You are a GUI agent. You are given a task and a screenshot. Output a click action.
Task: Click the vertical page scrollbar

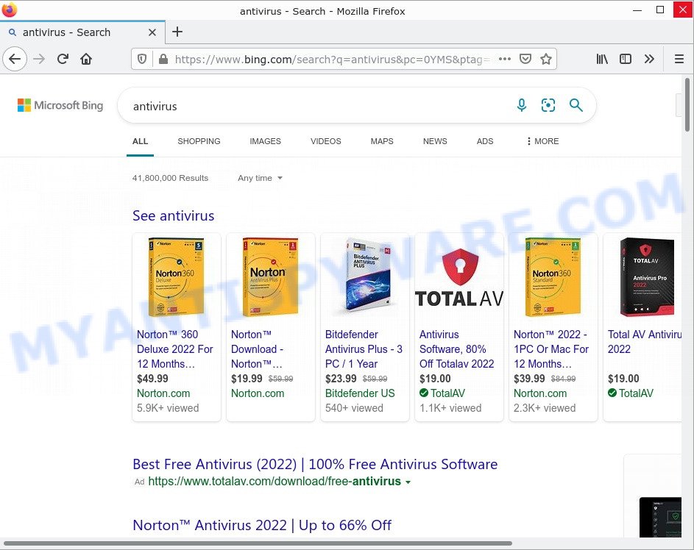687,105
